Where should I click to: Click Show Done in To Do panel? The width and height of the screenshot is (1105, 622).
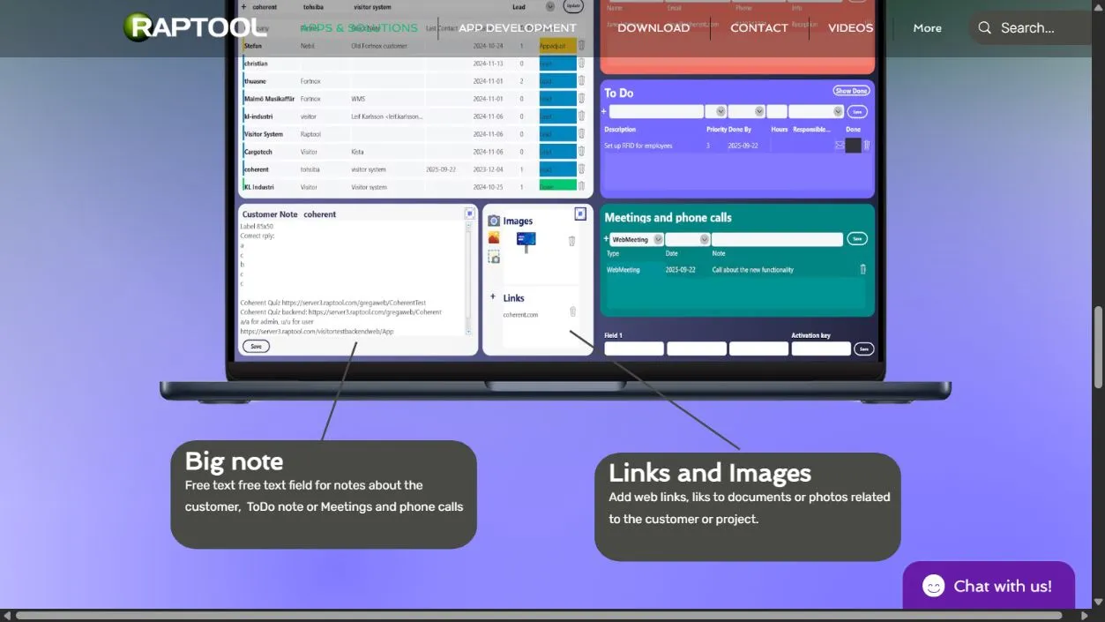(851, 91)
